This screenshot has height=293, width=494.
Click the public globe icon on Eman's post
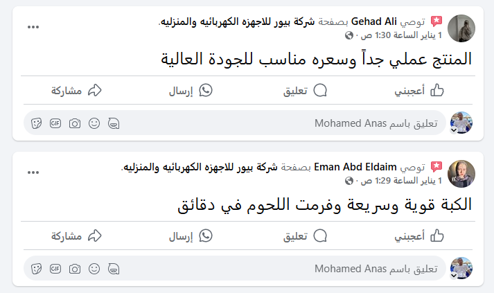point(349,181)
